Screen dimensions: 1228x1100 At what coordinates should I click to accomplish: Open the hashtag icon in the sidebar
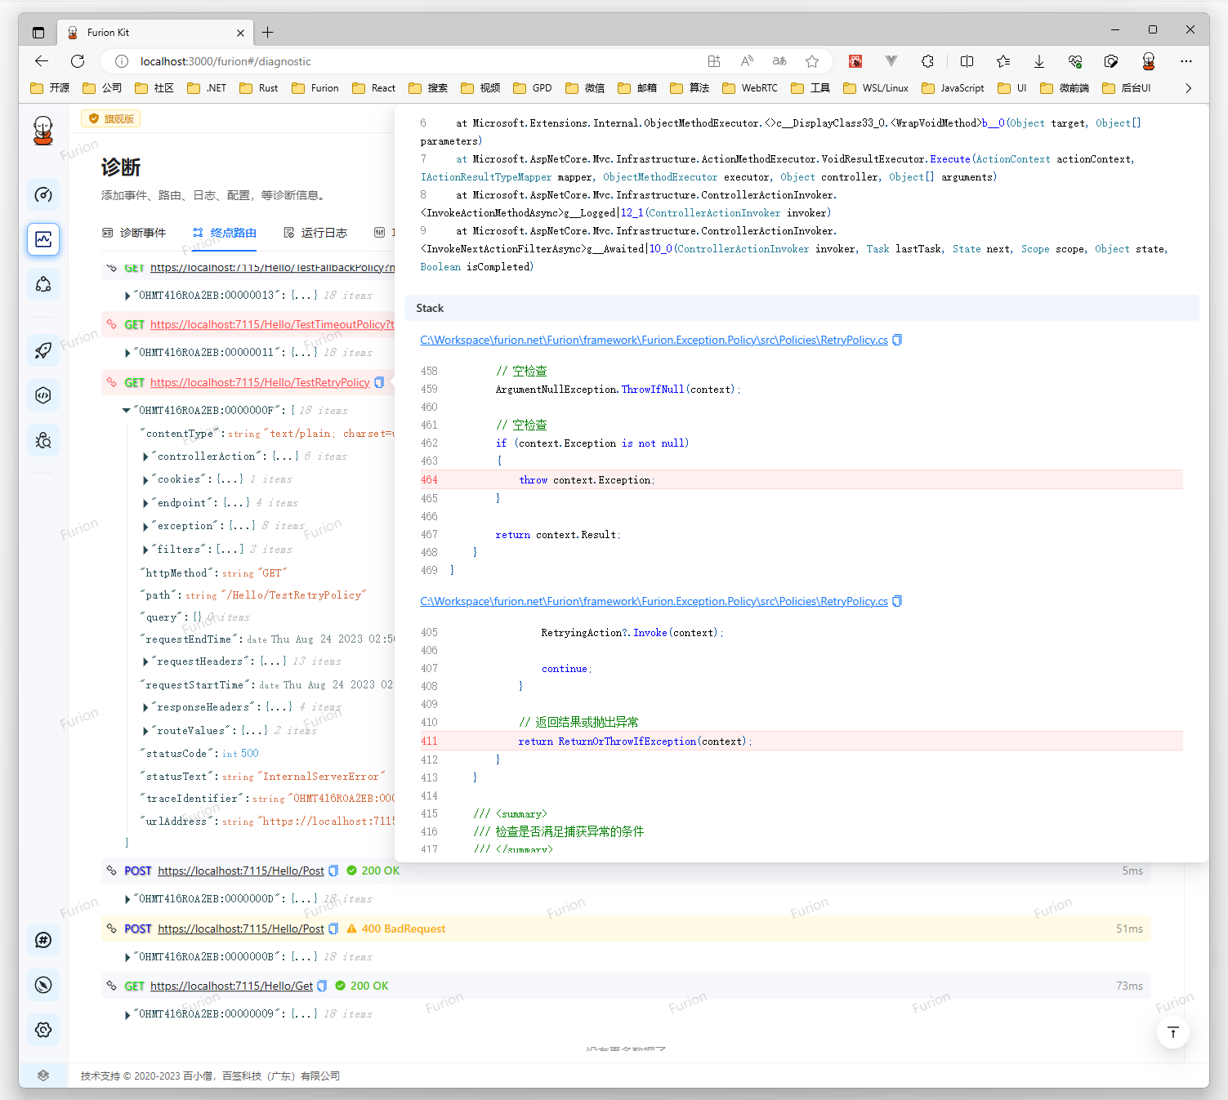coord(43,940)
